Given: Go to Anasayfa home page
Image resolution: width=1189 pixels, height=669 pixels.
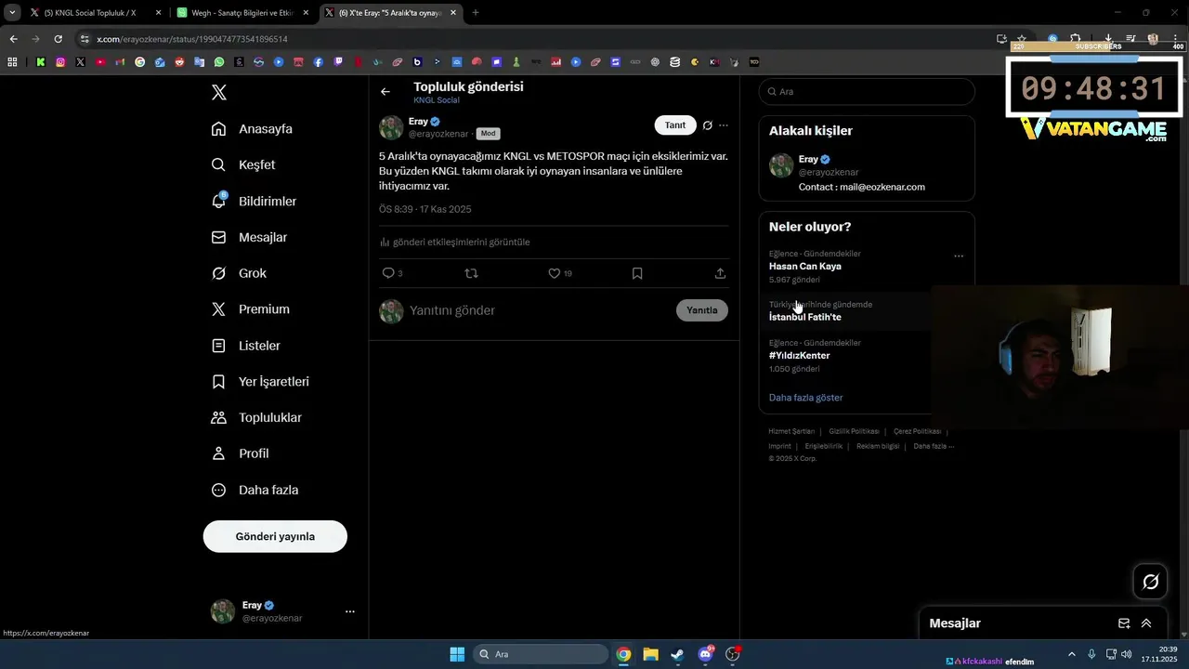Looking at the screenshot, I should point(252,129).
